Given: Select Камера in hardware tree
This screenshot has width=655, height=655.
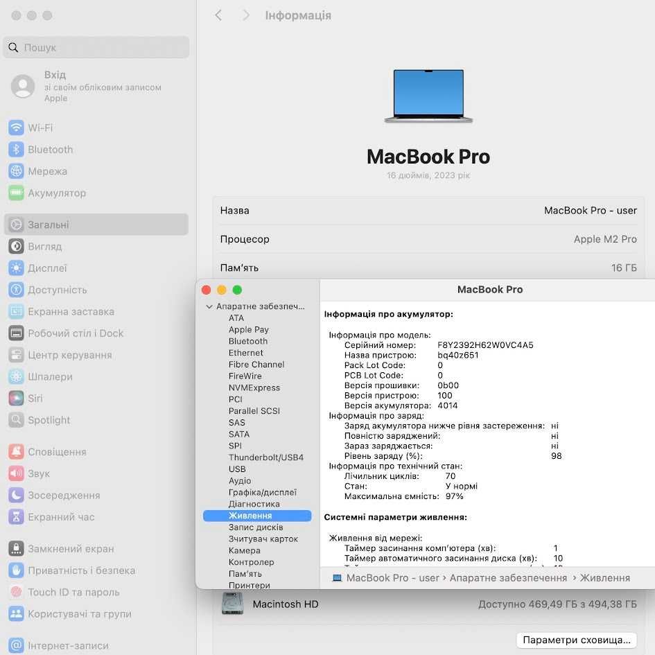Looking at the screenshot, I should click(245, 550).
